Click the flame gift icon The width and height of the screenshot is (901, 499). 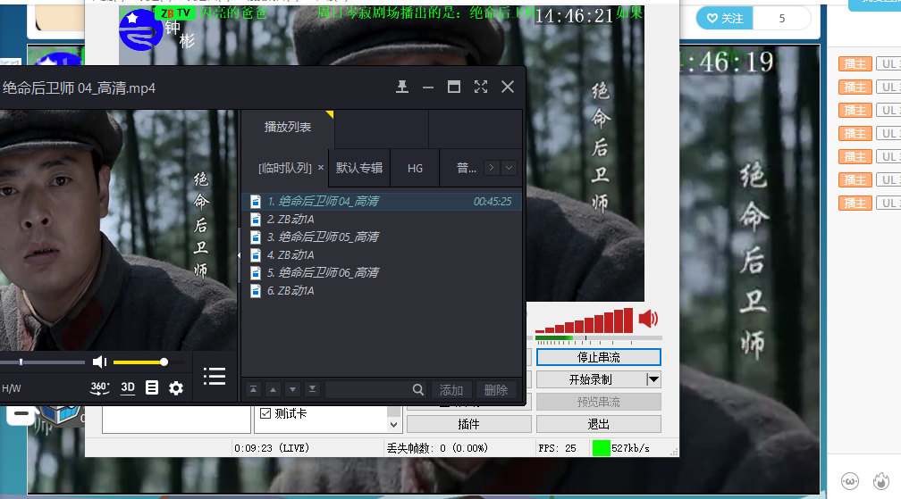881,480
